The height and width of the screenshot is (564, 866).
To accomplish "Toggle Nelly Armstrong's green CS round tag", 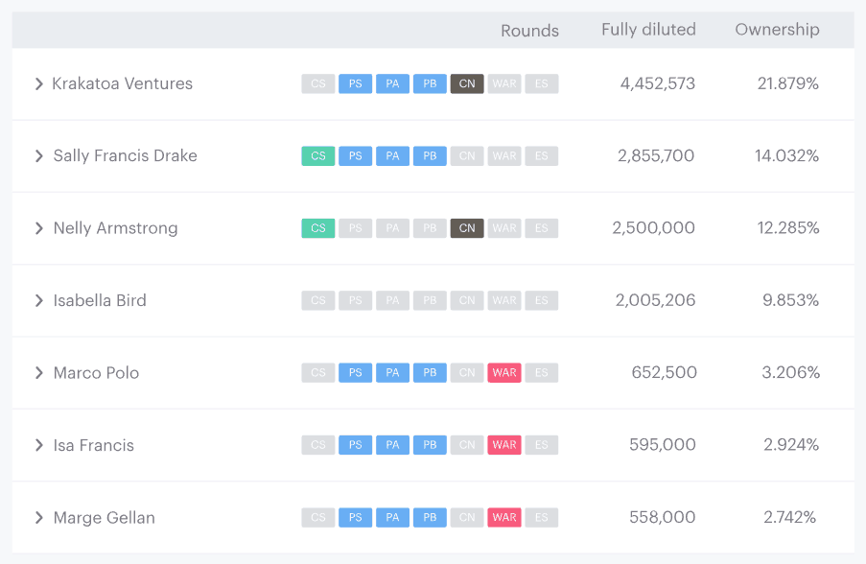I will [318, 228].
